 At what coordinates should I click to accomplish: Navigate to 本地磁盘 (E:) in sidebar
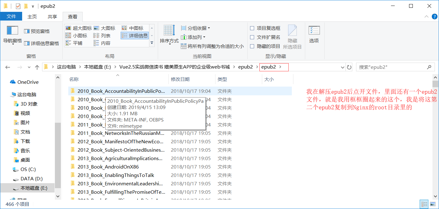click(x=31, y=188)
